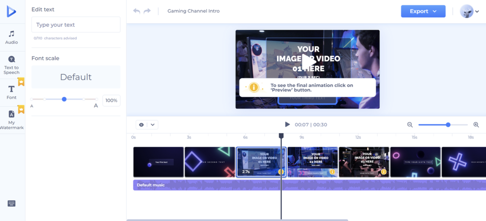The width and height of the screenshot is (486, 221).
Task: Click the warning icon on scene 03
Action: tap(384, 172)
